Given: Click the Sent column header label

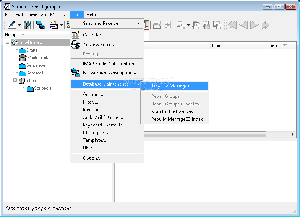Looking at the screenshot, I should (x=274, y=45).
